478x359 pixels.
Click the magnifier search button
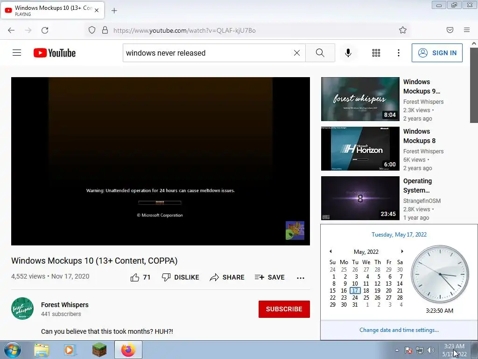[320, 53]
